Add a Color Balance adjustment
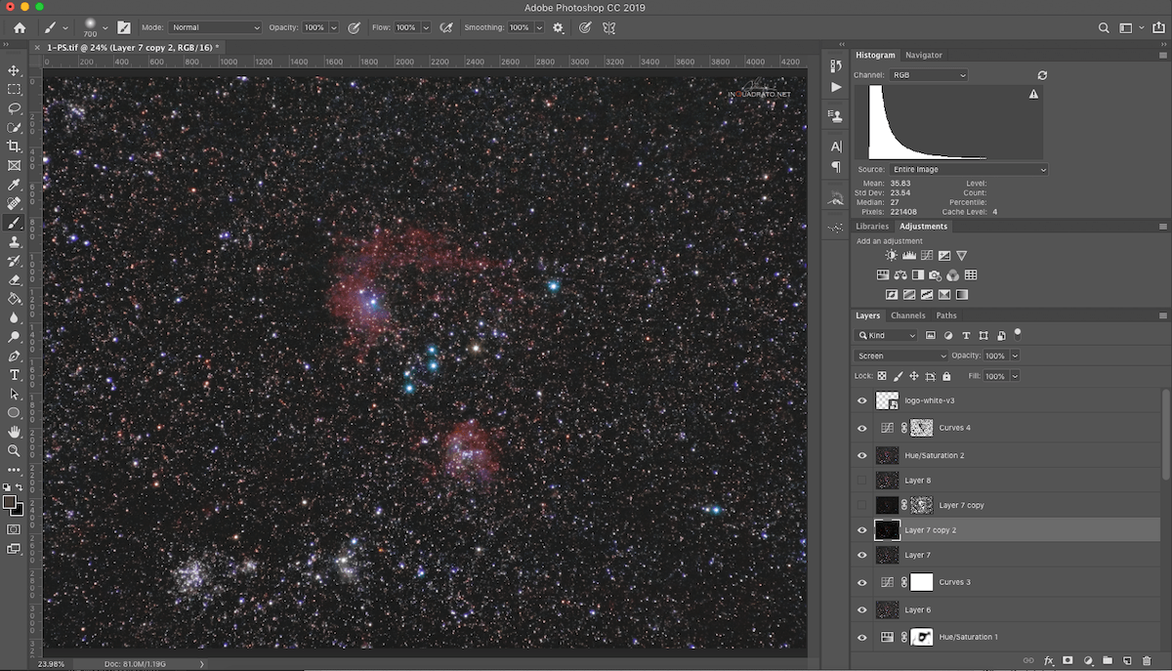1172x671 pixels. pos(900,275)
